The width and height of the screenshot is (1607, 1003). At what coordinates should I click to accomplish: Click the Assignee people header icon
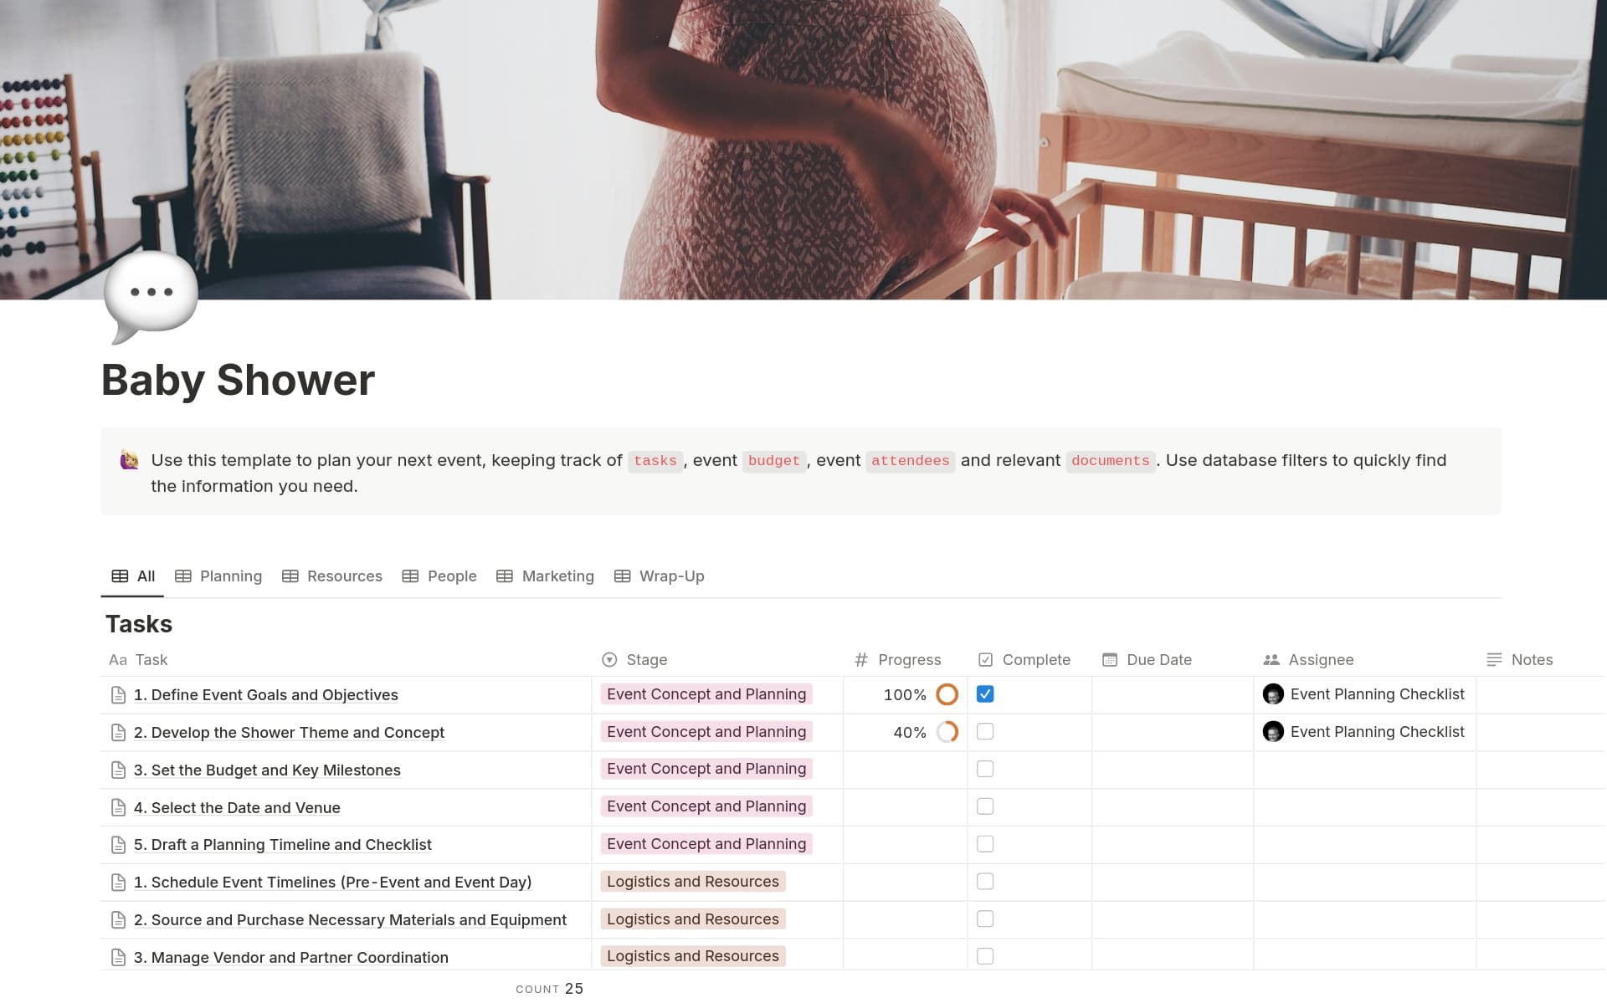pyautogui.click(x=1271, y=660)
